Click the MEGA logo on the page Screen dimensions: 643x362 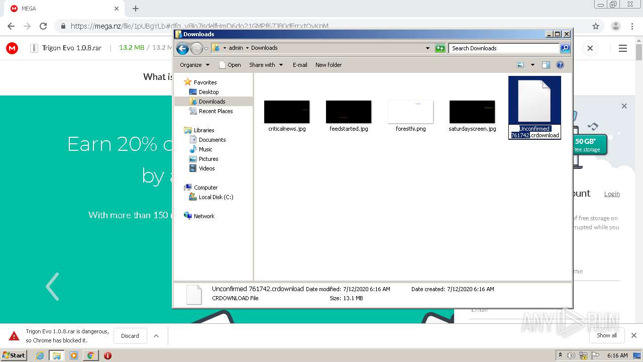pyautogui.click(x=12, y=48)
